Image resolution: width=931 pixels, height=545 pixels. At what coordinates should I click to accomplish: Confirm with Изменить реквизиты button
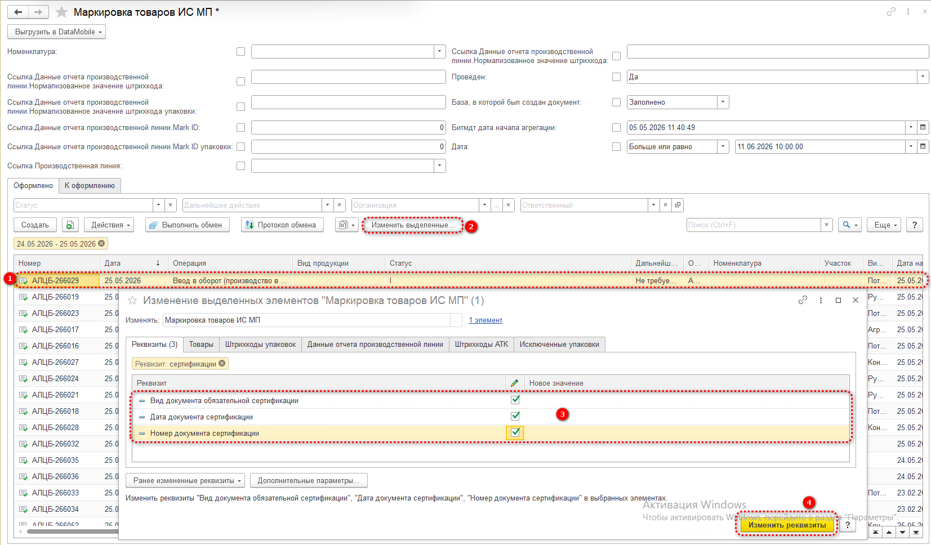pos(787,525)
